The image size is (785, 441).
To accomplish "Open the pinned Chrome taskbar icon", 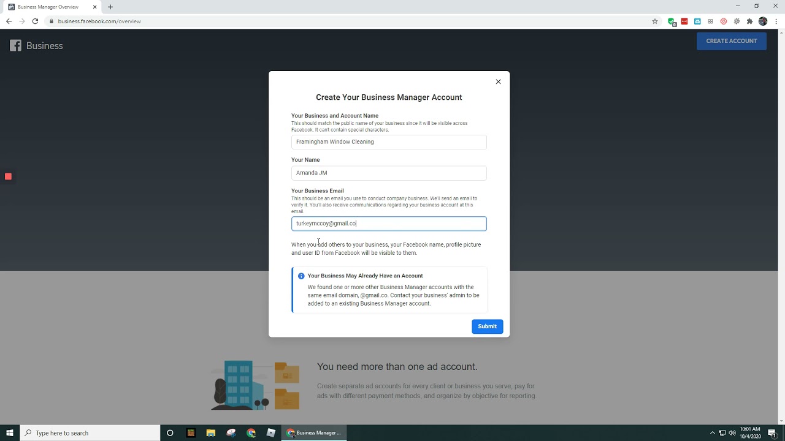I will point(251,433).
